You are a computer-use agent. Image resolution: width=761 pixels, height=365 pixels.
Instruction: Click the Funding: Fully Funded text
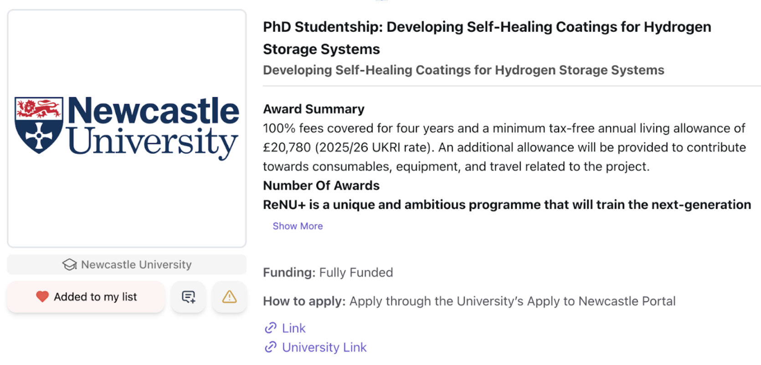[x=328, y=273]
